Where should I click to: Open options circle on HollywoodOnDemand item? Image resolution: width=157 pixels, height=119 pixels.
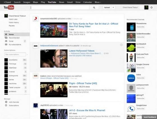coord(121,45)
